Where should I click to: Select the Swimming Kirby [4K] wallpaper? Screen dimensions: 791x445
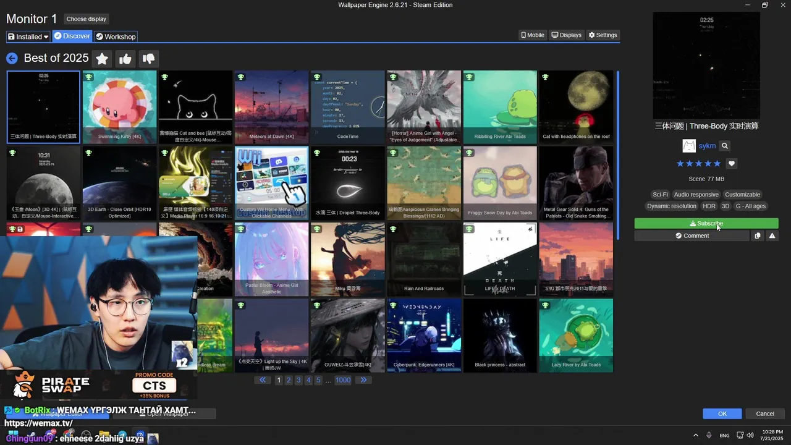[x=119, y=107]
